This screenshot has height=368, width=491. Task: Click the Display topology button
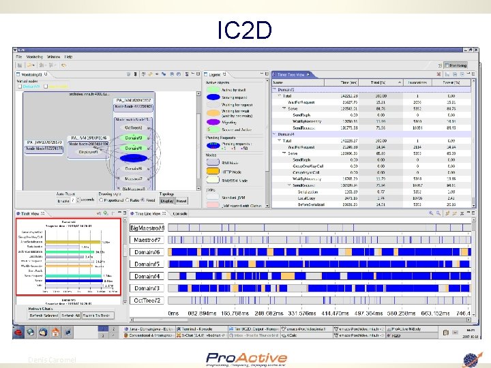(167, 201)
